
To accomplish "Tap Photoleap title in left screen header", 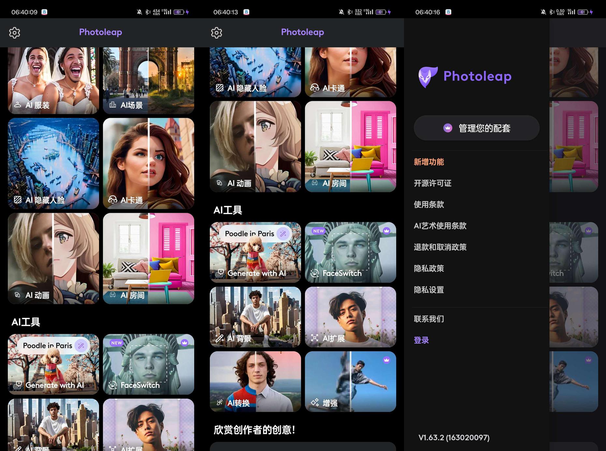I will pyautogui.click(x=101, y=32).
